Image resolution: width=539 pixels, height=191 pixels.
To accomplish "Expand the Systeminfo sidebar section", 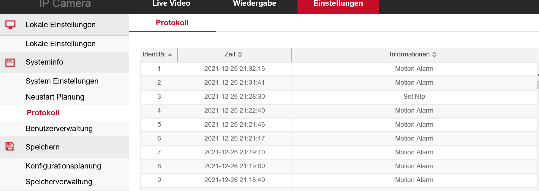I will click(x=44, y=62).
